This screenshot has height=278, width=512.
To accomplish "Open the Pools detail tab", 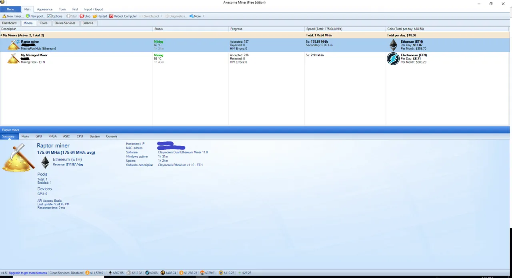I will tap(25, 136).
